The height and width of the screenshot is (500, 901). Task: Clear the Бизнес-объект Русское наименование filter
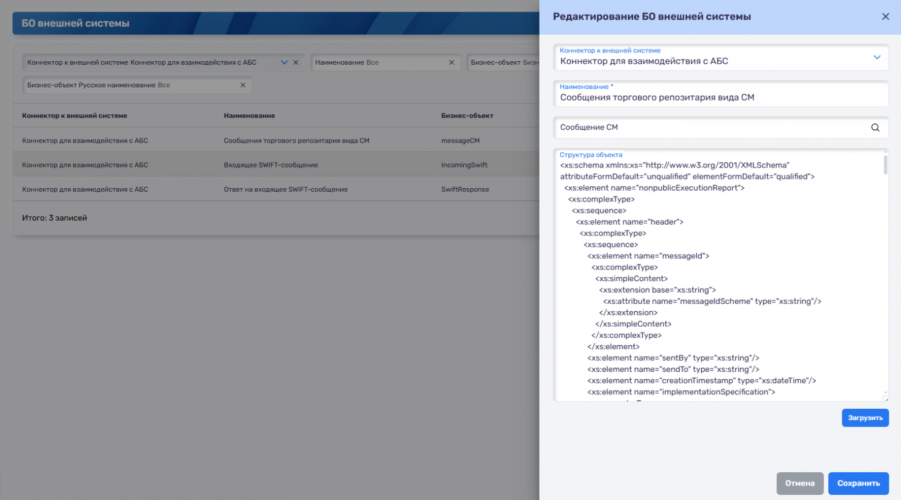click(x=243, y=85)
